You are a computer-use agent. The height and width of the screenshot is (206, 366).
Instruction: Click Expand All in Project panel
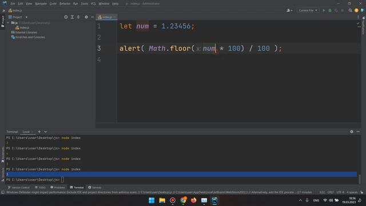click(x=72, y=17)
